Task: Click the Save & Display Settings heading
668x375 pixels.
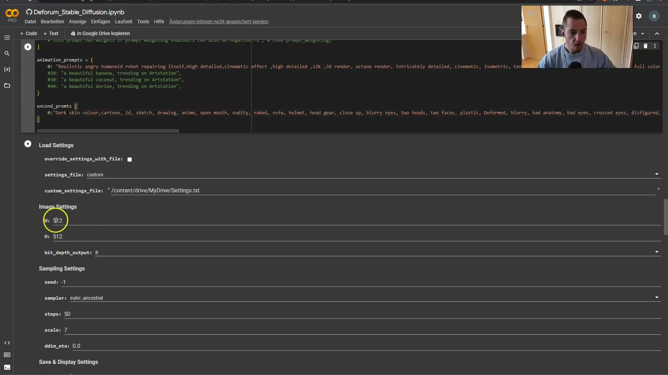Action: [x=68, y=362]
